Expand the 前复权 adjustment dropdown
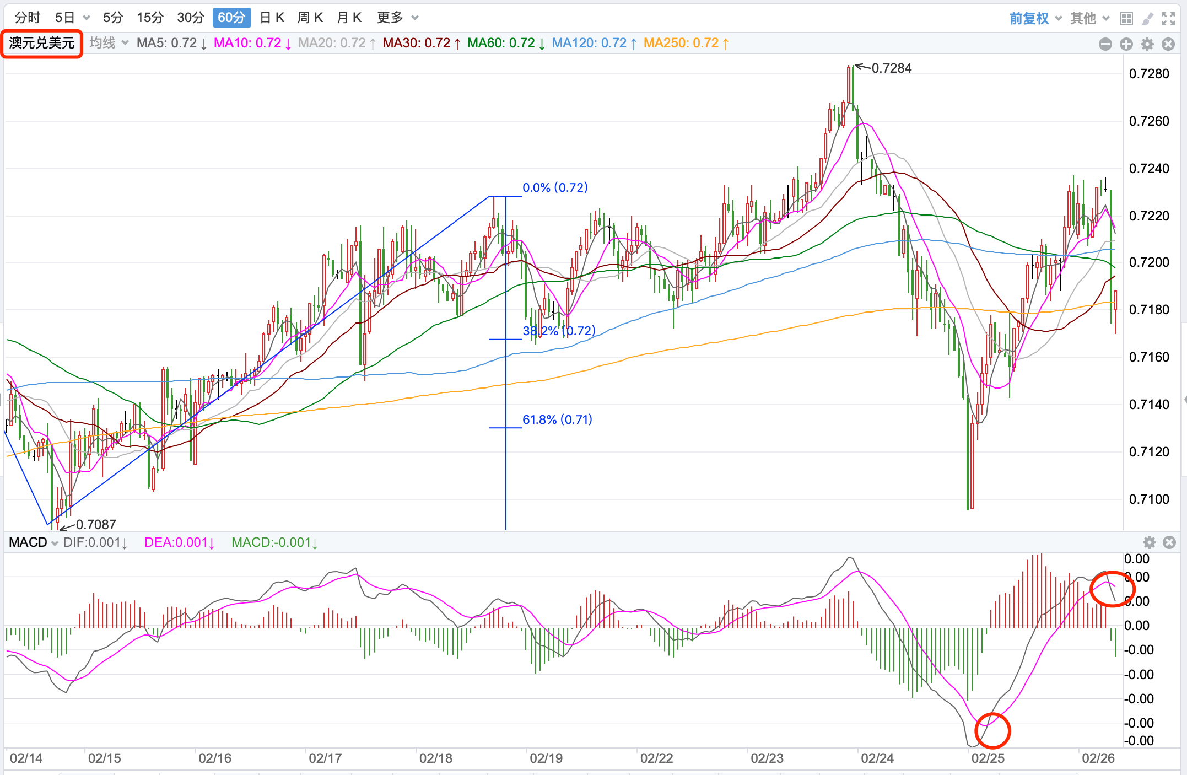 1035,19
